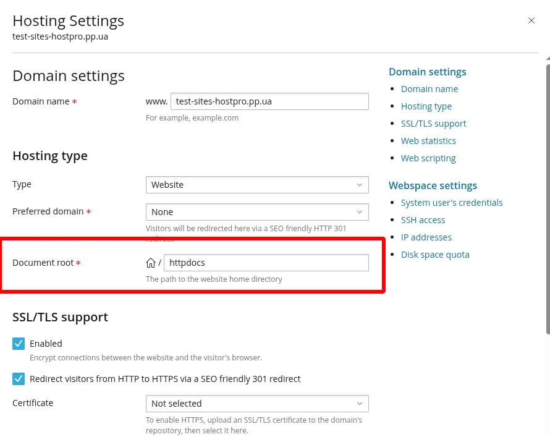The height and width of the screenshot is (437, 550).
Task: Select the Web scripting link
Action: point(428,158)
